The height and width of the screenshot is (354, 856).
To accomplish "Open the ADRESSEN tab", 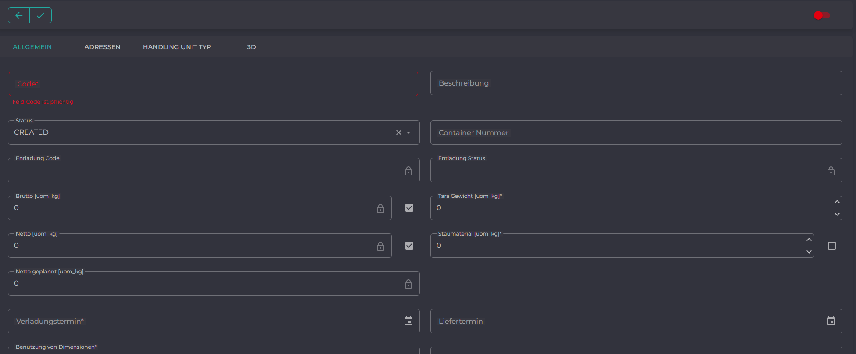I will (x=102, y=47).
